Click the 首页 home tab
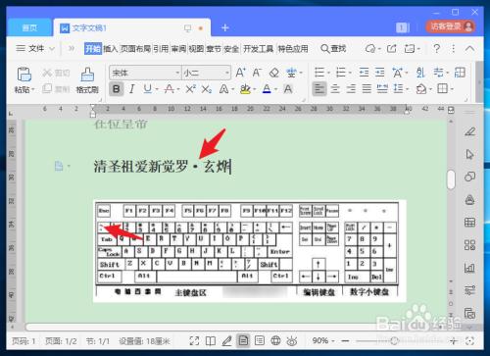 (29, 27)
